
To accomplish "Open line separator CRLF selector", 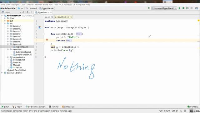I will pos(167,111).
